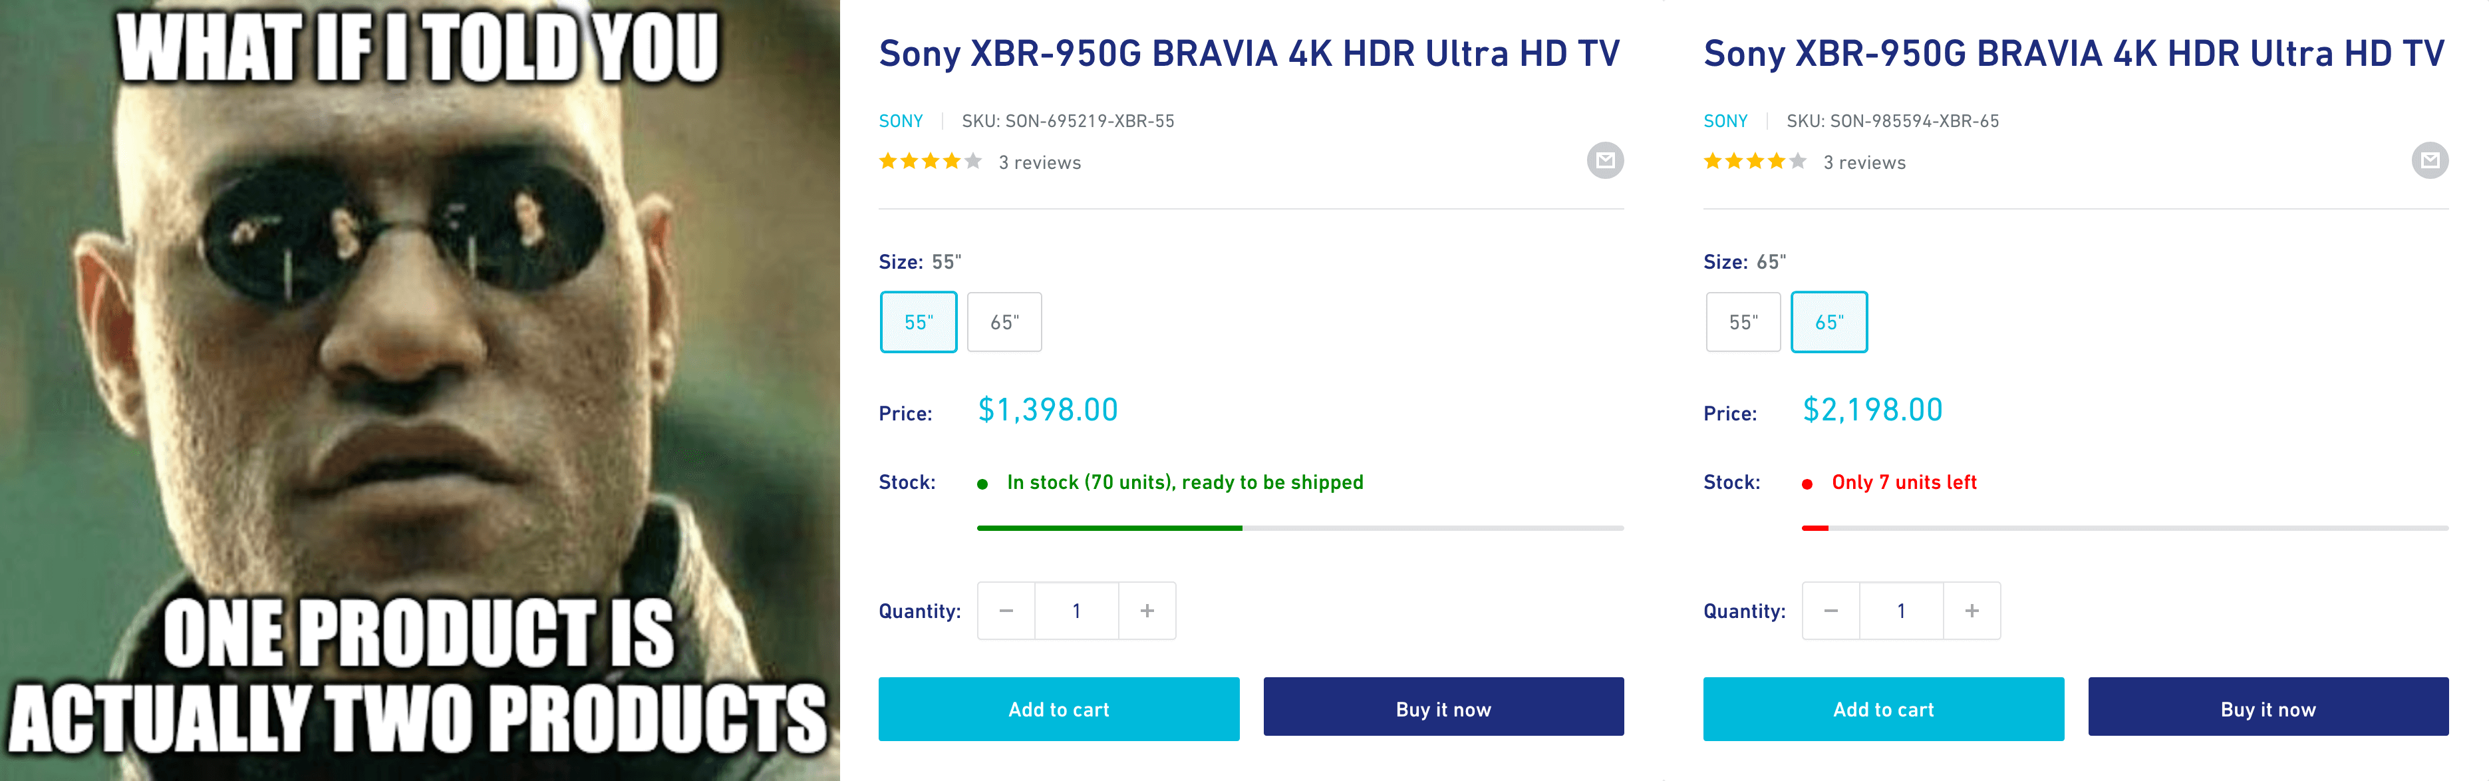This screenshot has height=781, width=2489.
Task: View the 3 reviews on left product
Action: point(1039,162)
